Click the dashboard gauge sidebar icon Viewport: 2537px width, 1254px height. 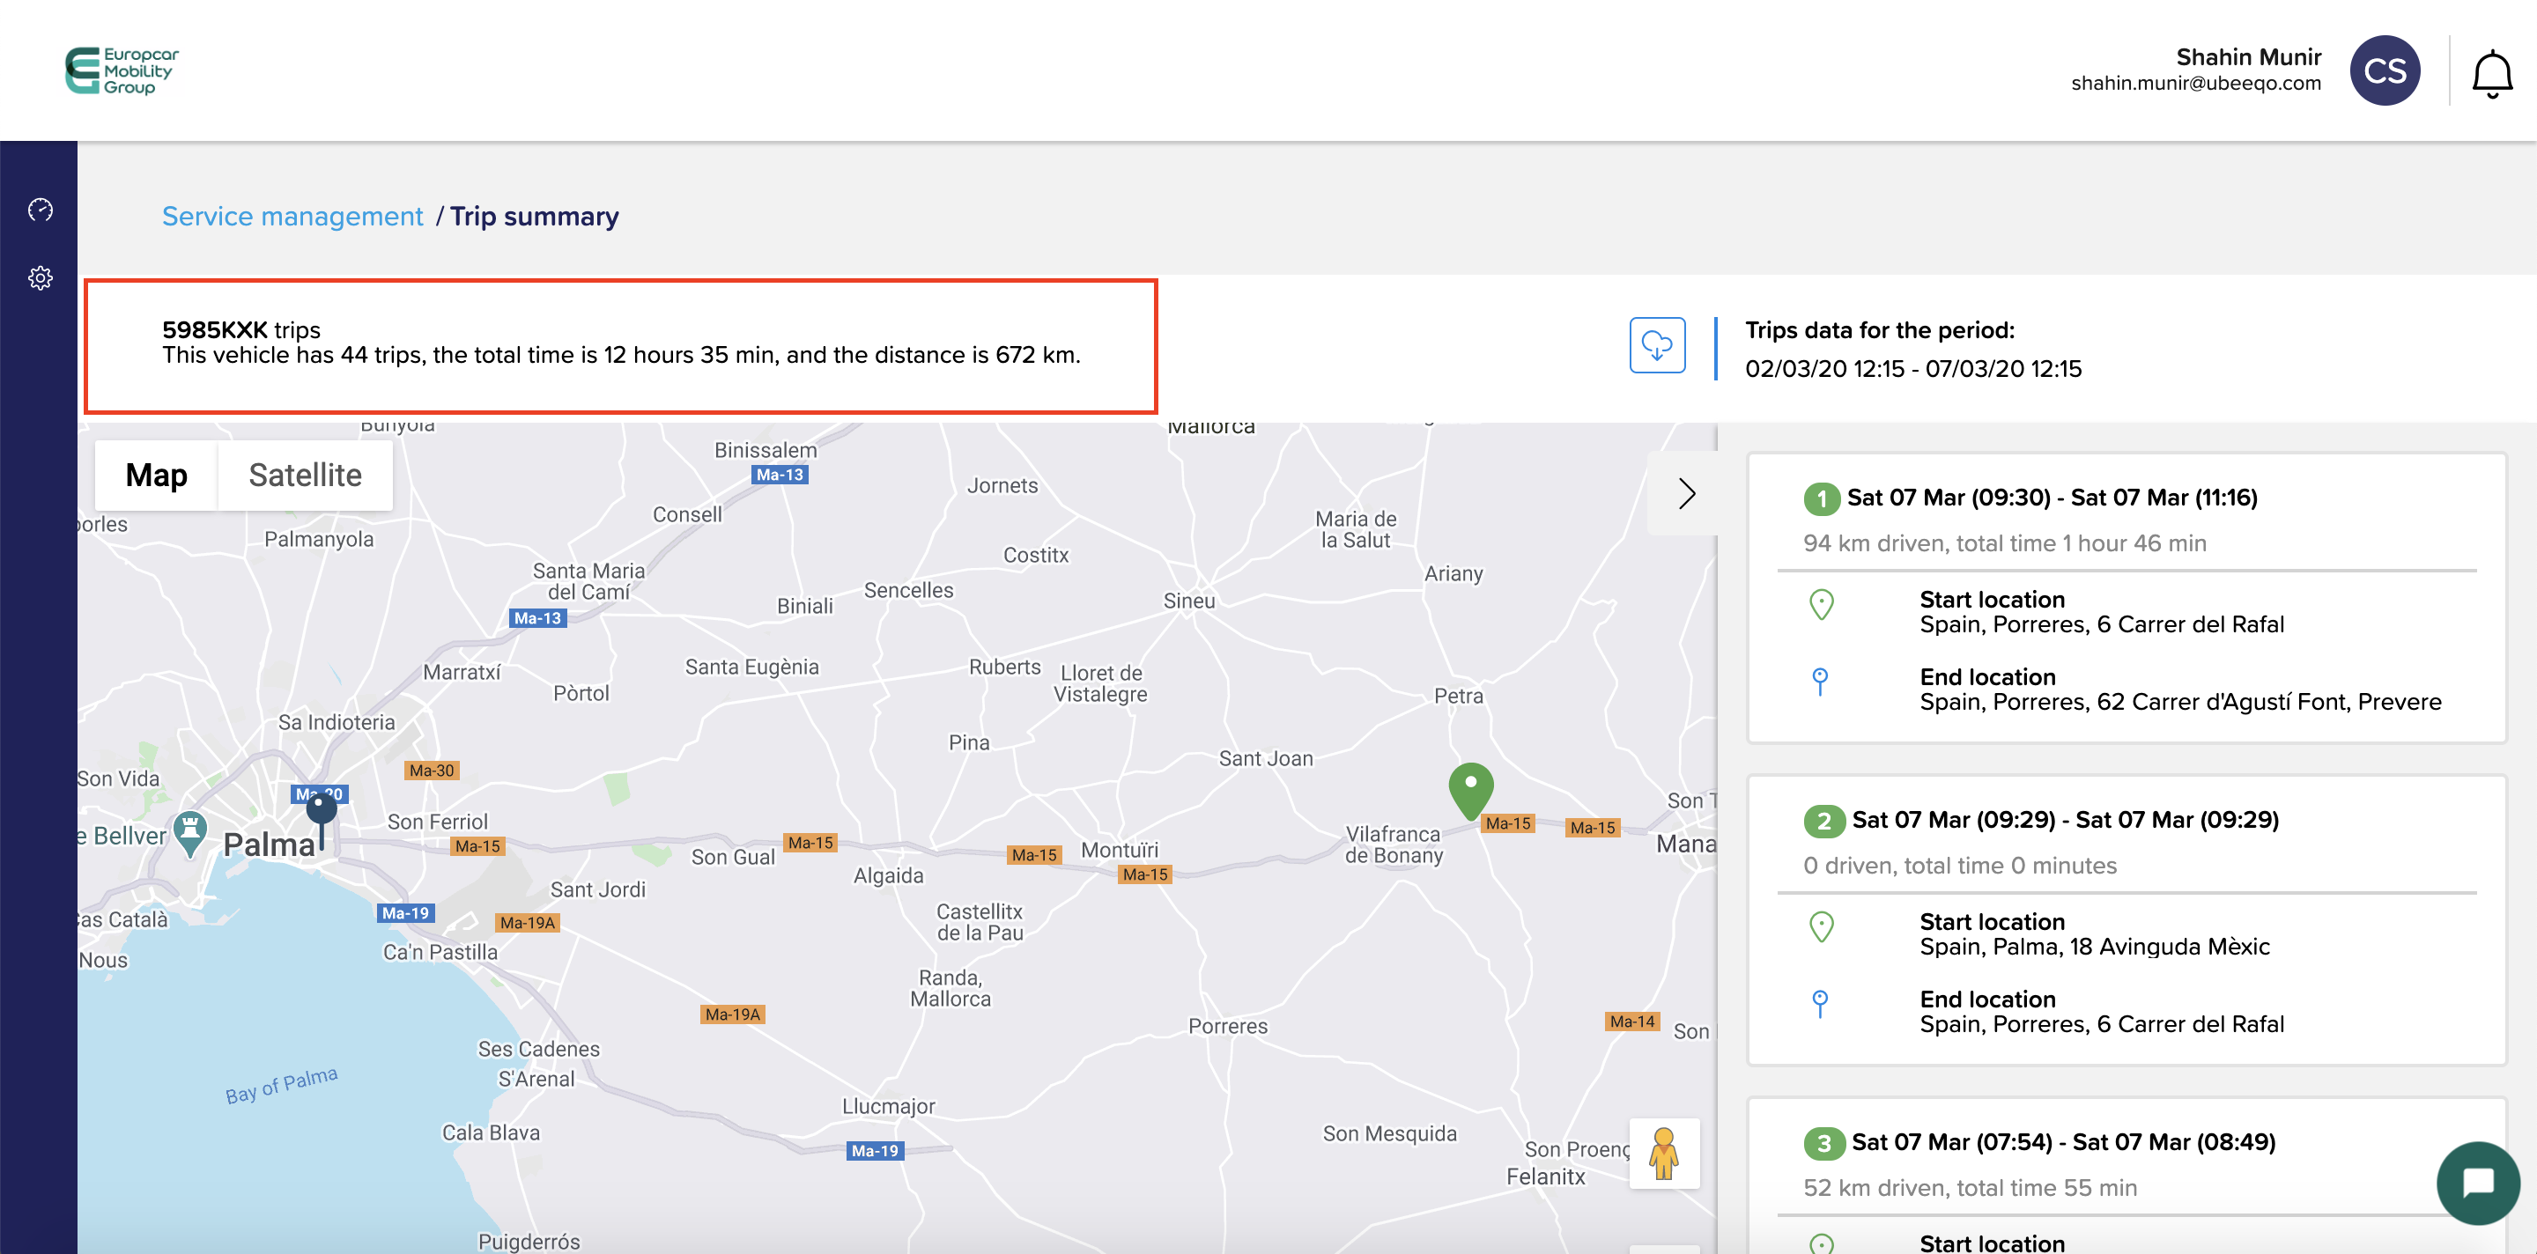[x=41, y=209]
